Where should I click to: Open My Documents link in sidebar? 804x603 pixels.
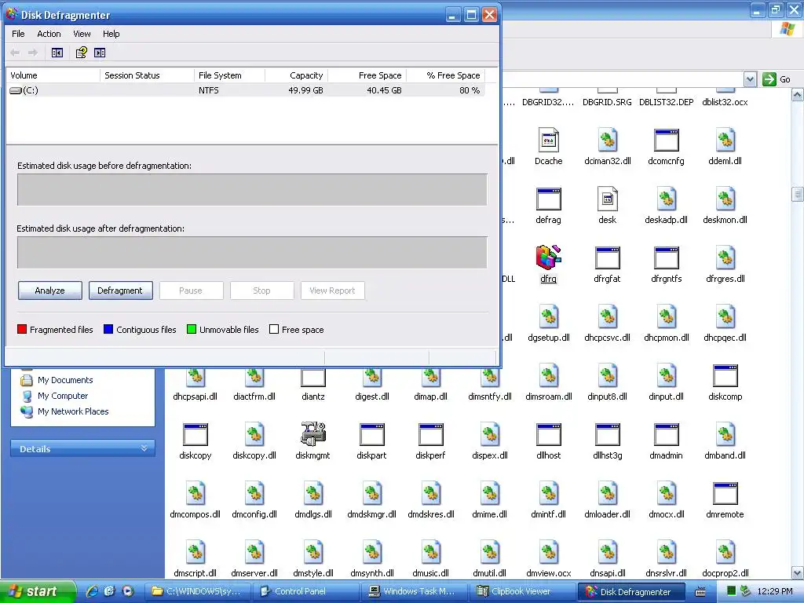(65, 380)
